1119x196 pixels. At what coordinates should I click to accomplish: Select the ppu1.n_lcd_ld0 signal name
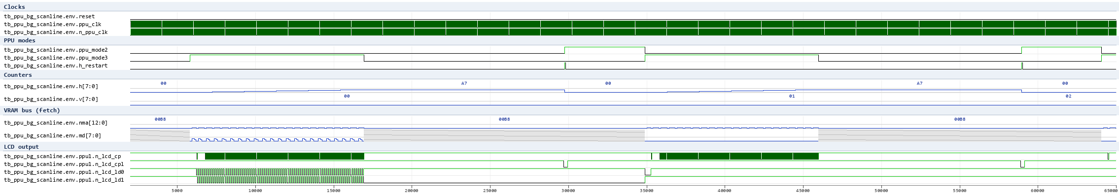pos(64,172)
